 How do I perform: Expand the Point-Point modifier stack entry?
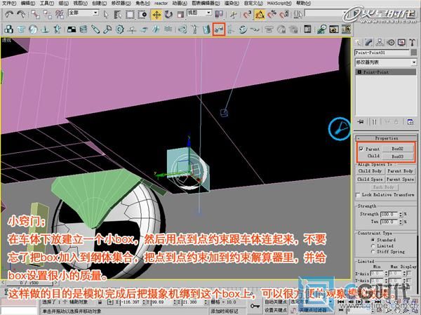[x=359, y=72]
